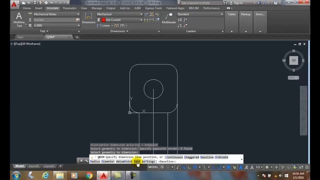
Task: Open the Mechanical dimension style dropdown
Action: [x=119, y=14]
